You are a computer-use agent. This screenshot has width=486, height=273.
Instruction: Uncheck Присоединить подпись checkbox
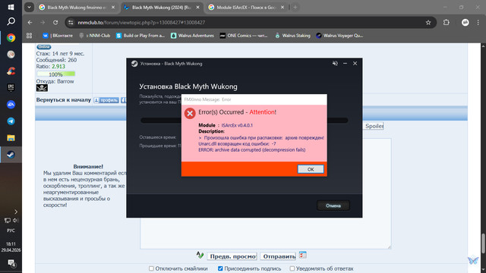click(220, 268)
